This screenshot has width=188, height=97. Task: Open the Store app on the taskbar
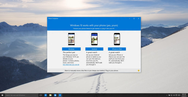[x=55, y=95]
